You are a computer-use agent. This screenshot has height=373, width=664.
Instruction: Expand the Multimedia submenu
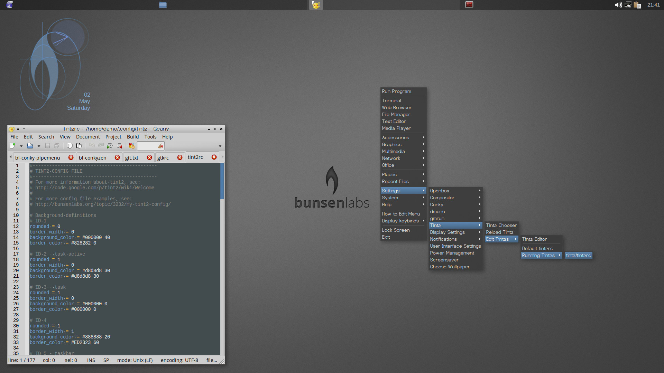tap(403, 152)
